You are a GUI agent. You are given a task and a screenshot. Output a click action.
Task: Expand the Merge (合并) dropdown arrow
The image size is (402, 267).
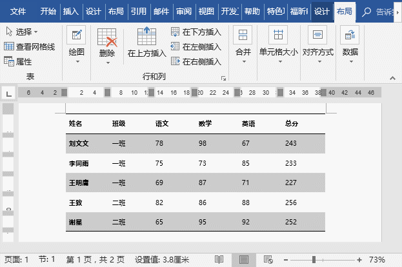tap(244, 62)
